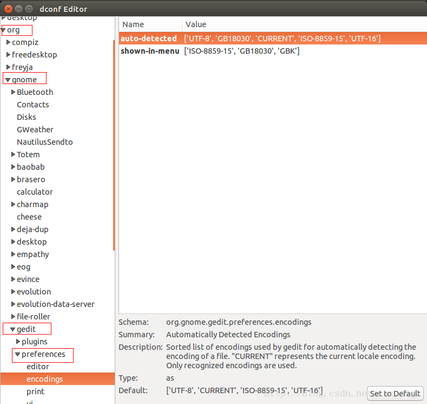Viewport: 427px width, 404px height.
Task: Select the GWeather tree item
Action: tap(35, 130)
